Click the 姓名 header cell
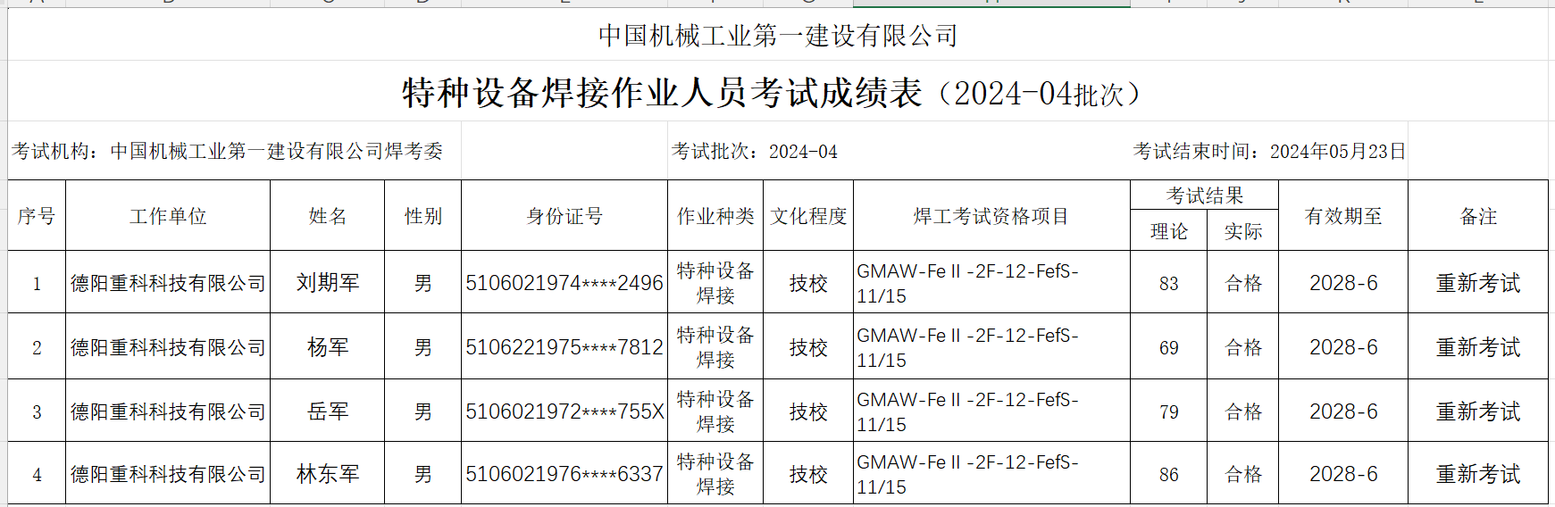 click(x=328, y=216)
